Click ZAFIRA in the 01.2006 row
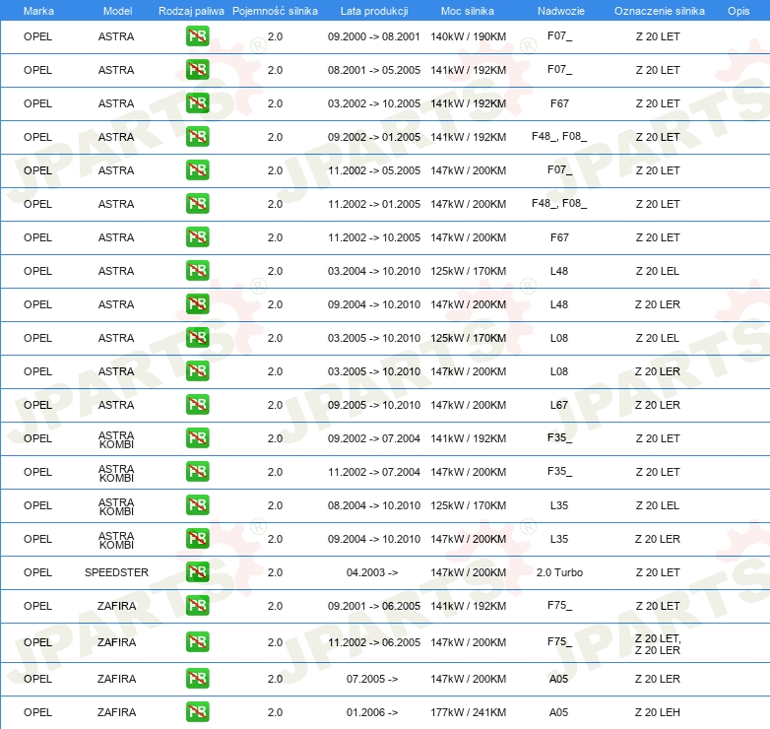The image size is (770, 729). click(x=116, y=712)
